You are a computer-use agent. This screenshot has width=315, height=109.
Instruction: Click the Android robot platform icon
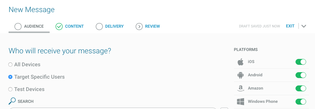241,75
